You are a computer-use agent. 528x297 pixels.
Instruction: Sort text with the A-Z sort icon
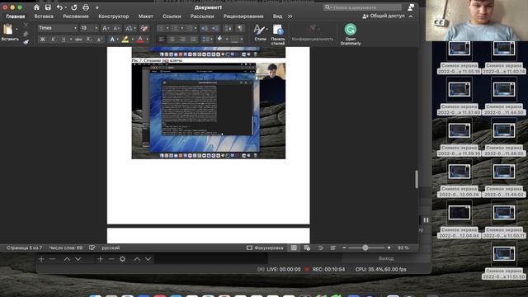(x=228, y=28)
